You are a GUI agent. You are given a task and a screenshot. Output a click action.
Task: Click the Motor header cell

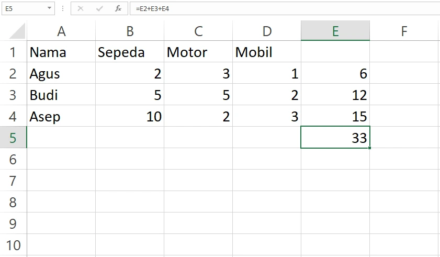click(x=198, y=52)
